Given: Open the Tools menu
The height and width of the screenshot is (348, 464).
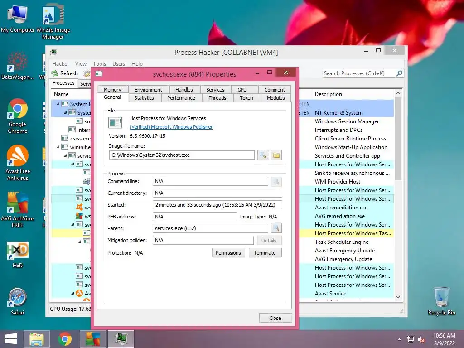Looking at the screenshot, I should point(99,63).
